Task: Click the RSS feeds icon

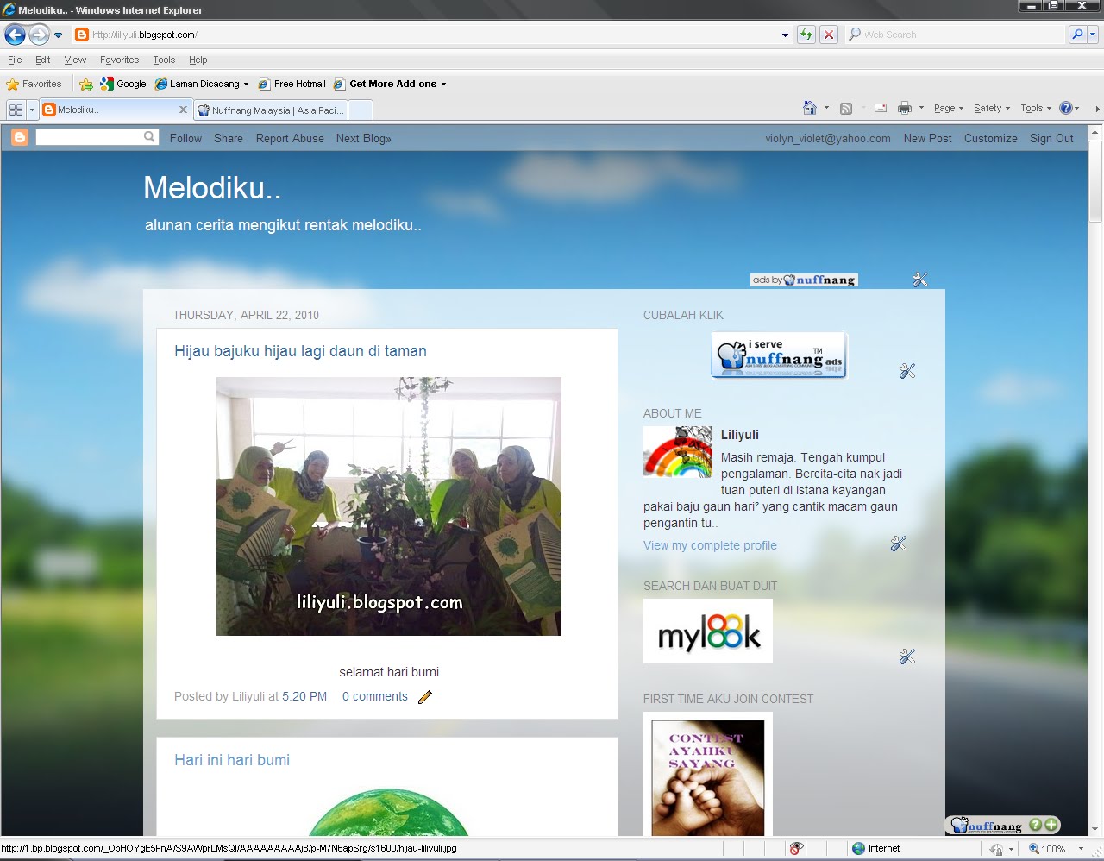Action: click(x=846, y=108)
